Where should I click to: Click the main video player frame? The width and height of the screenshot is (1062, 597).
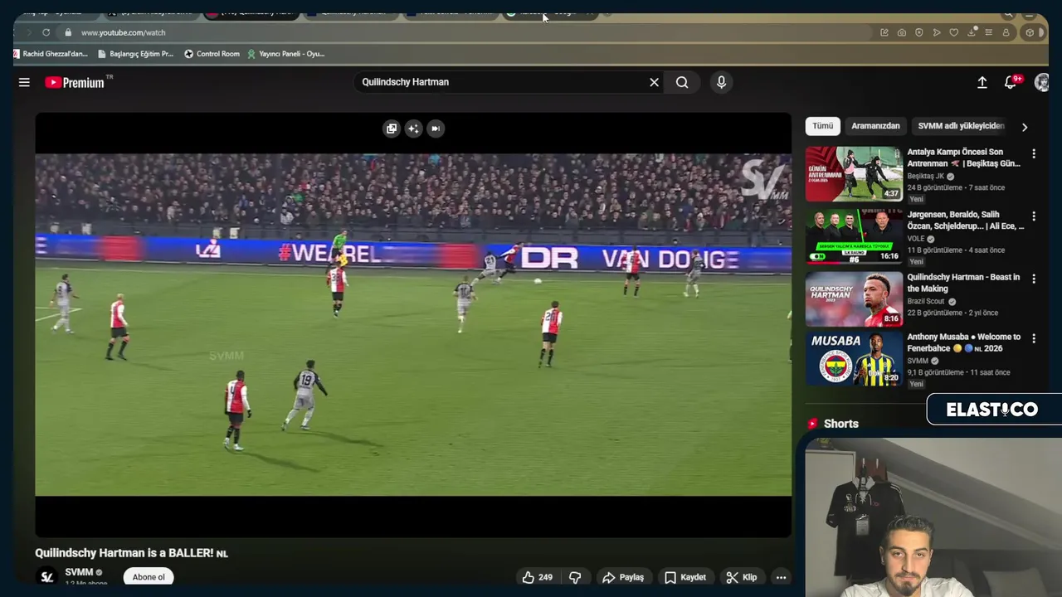tap(413, 325)
